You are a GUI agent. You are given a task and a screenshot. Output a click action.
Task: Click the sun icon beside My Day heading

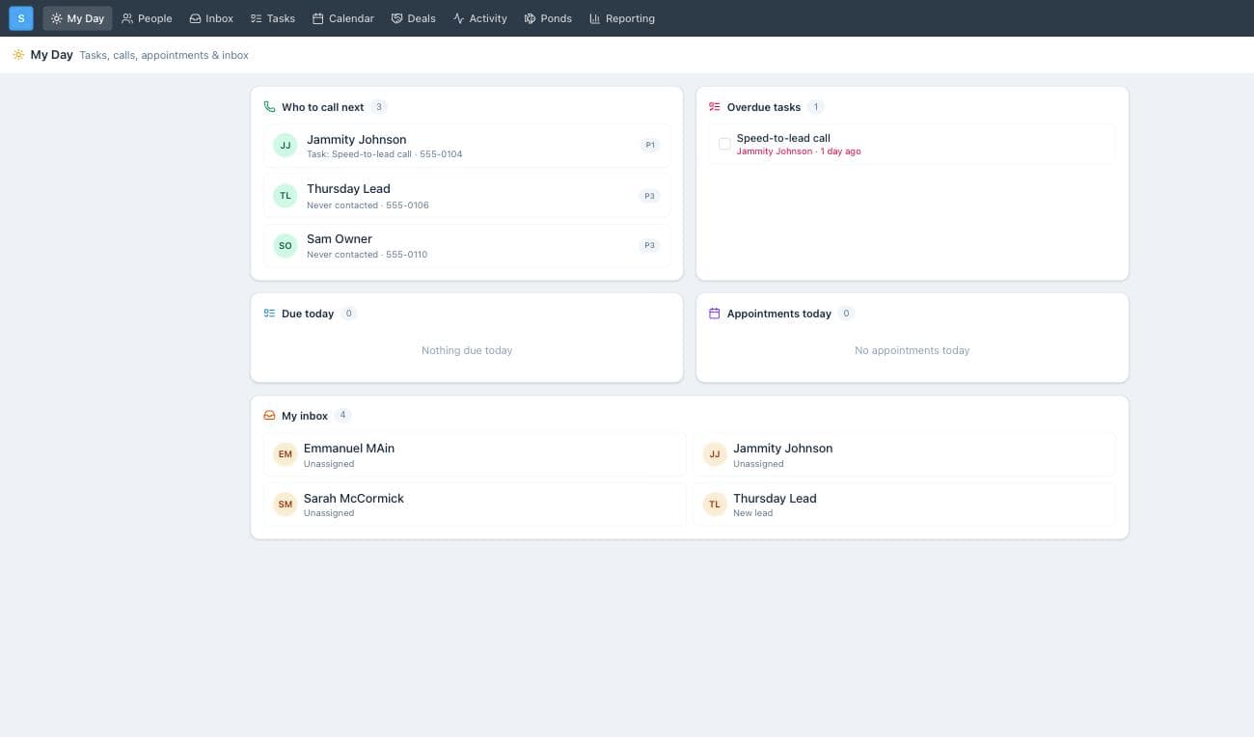tap(18, 55)
